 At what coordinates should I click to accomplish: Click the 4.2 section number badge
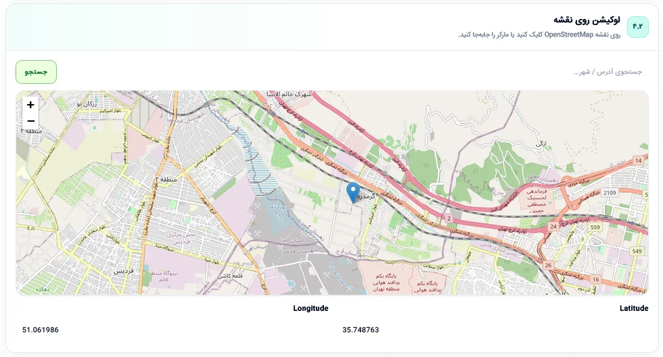[637, 26]
